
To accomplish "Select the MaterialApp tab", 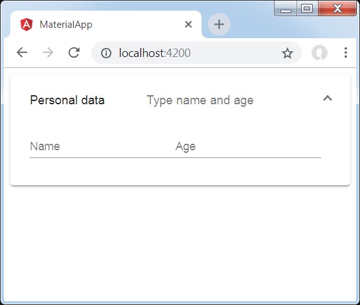I will coord(106,25).
